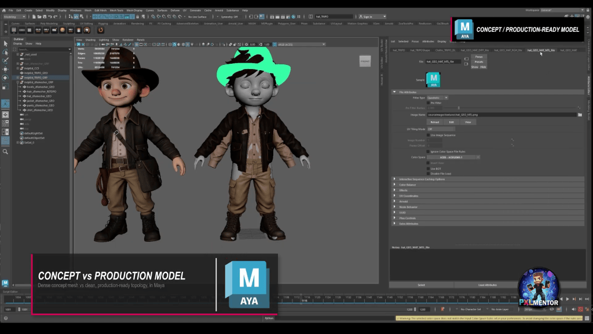The width and height of the screenshot is (593, 334).
Task: Click the Presets button
Action: 479,61
